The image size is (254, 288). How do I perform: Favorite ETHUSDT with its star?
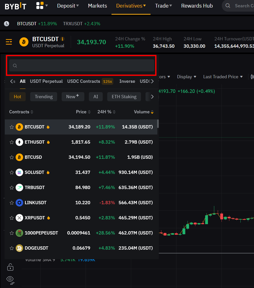pos(12,142)
